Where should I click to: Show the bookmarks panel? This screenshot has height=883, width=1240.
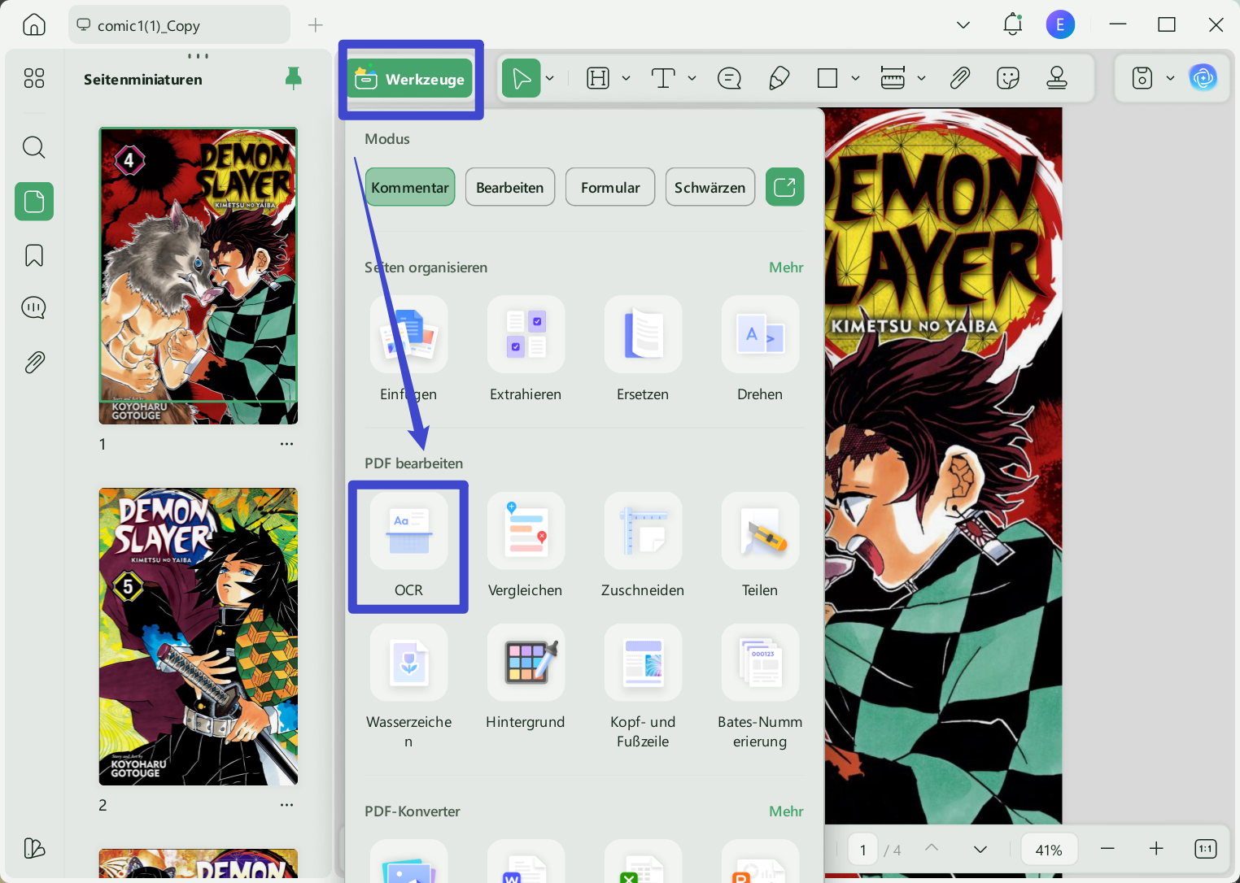pyautogui.click(x=33, y=254)
